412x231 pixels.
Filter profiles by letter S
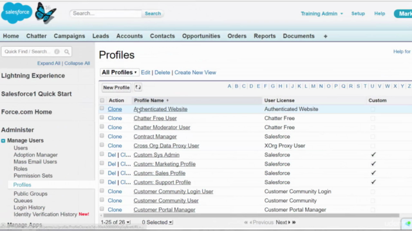[x=358, y=86]
